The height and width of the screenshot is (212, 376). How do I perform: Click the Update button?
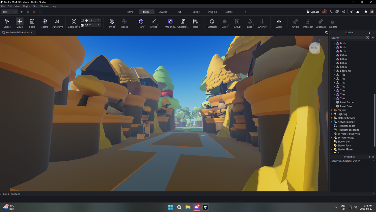tap(313, 12)
